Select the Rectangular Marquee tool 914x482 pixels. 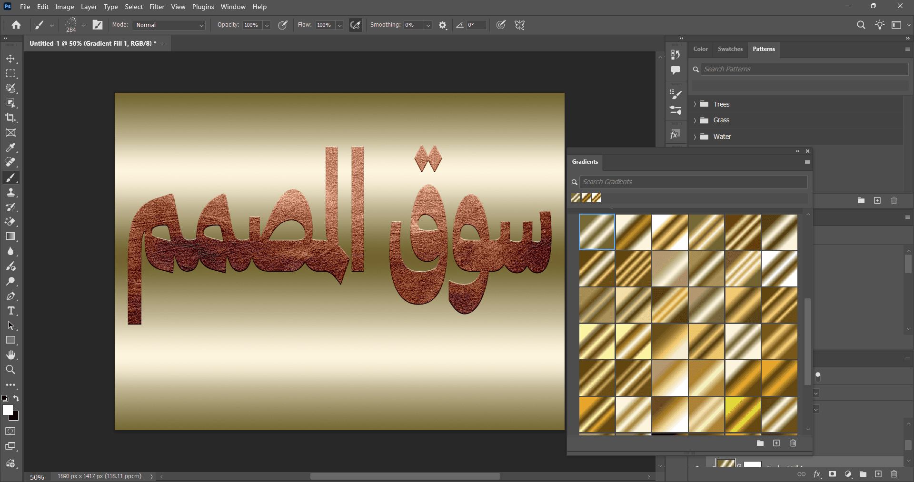coord(10,74)
